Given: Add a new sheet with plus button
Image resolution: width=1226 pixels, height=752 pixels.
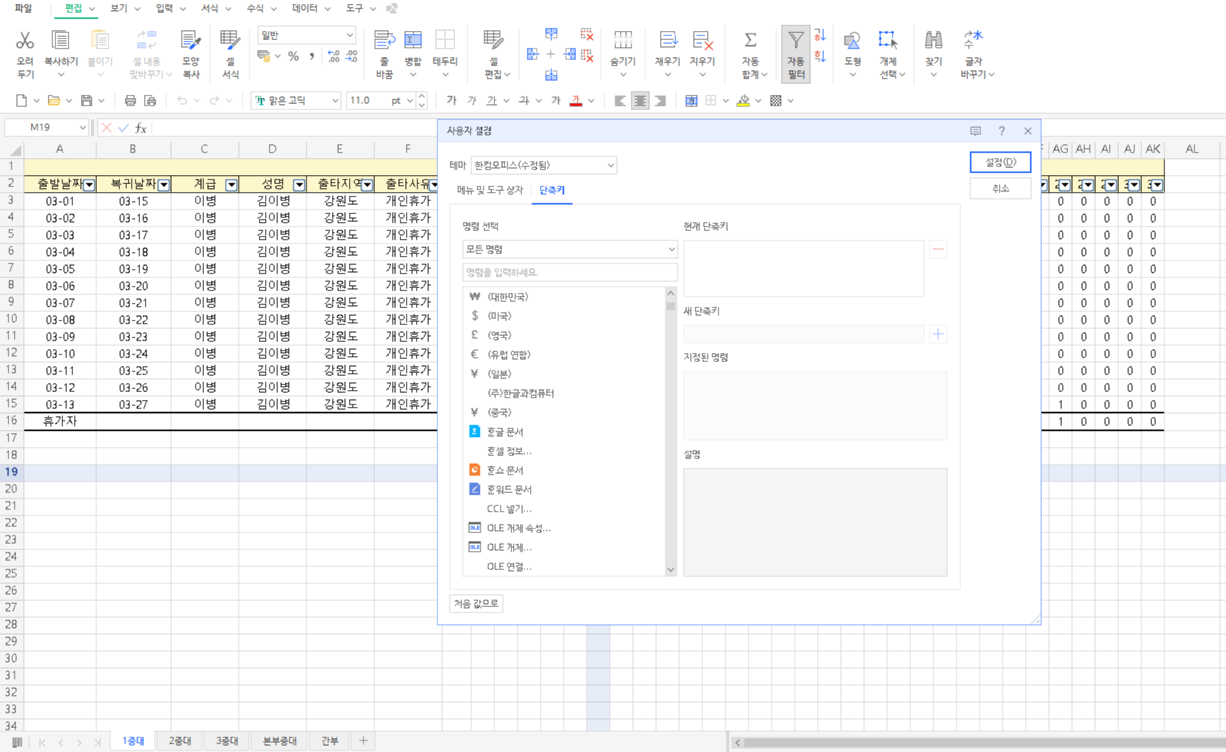Looking at the screenshot, I should pos(363,740).
